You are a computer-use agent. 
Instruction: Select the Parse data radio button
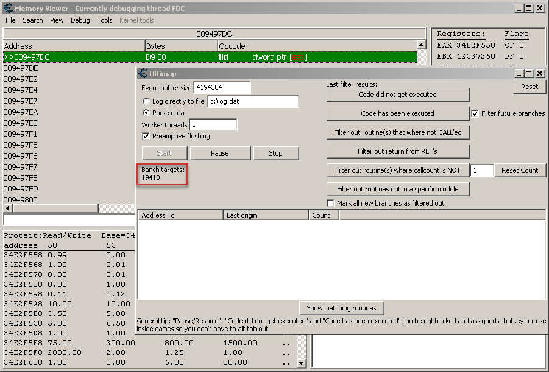click(x=146, y=113)
